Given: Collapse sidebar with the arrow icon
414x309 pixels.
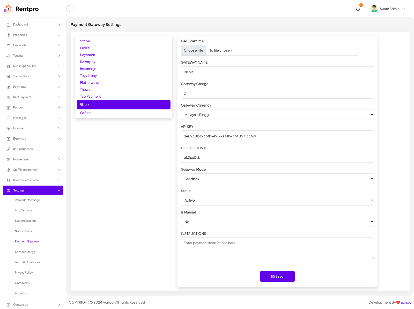Looking at the screenshot, I should point(69,9).
